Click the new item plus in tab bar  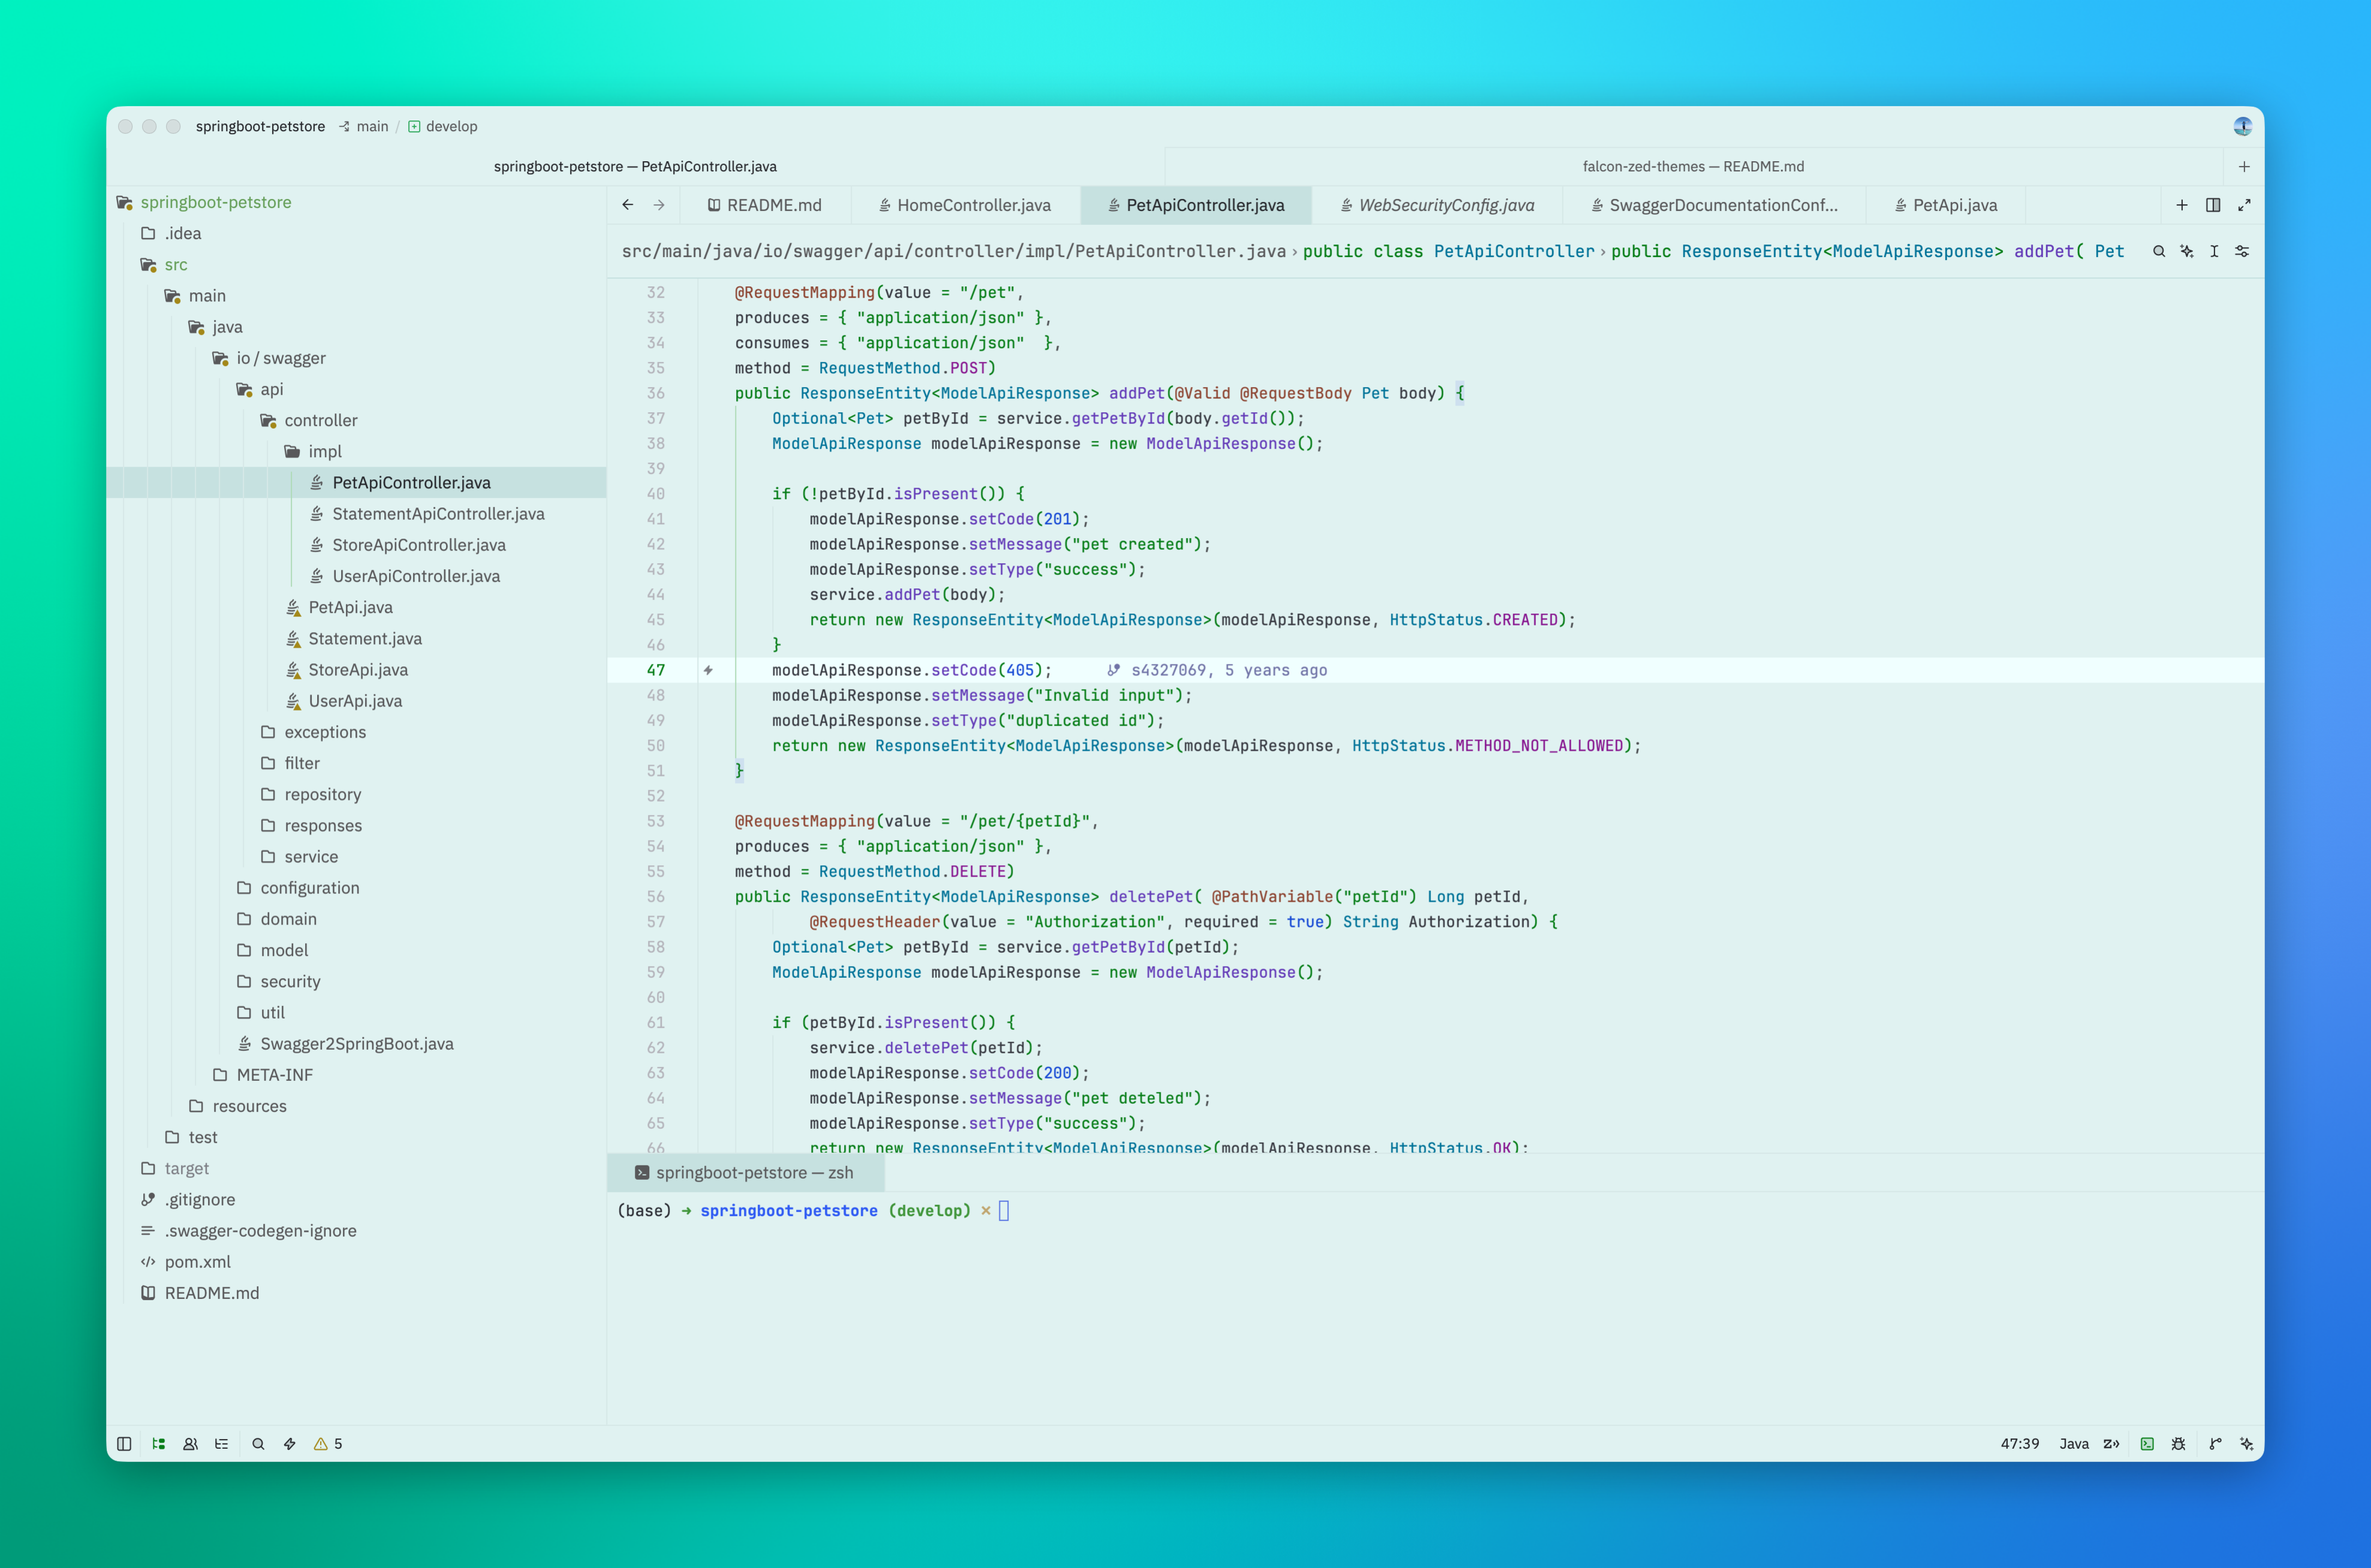click(2182, 205)
